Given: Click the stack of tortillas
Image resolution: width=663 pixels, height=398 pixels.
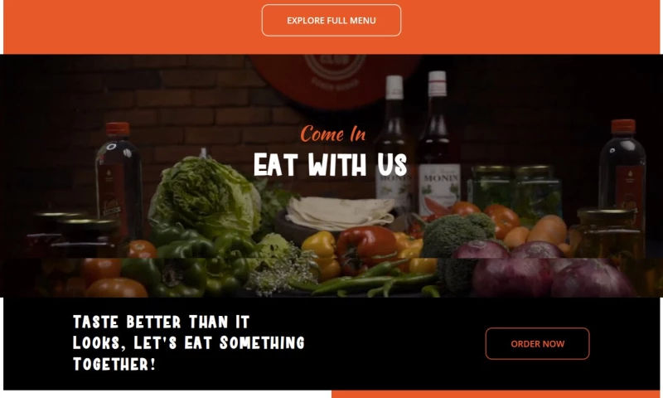Looking at the screenshot, I should coord(340,213).
